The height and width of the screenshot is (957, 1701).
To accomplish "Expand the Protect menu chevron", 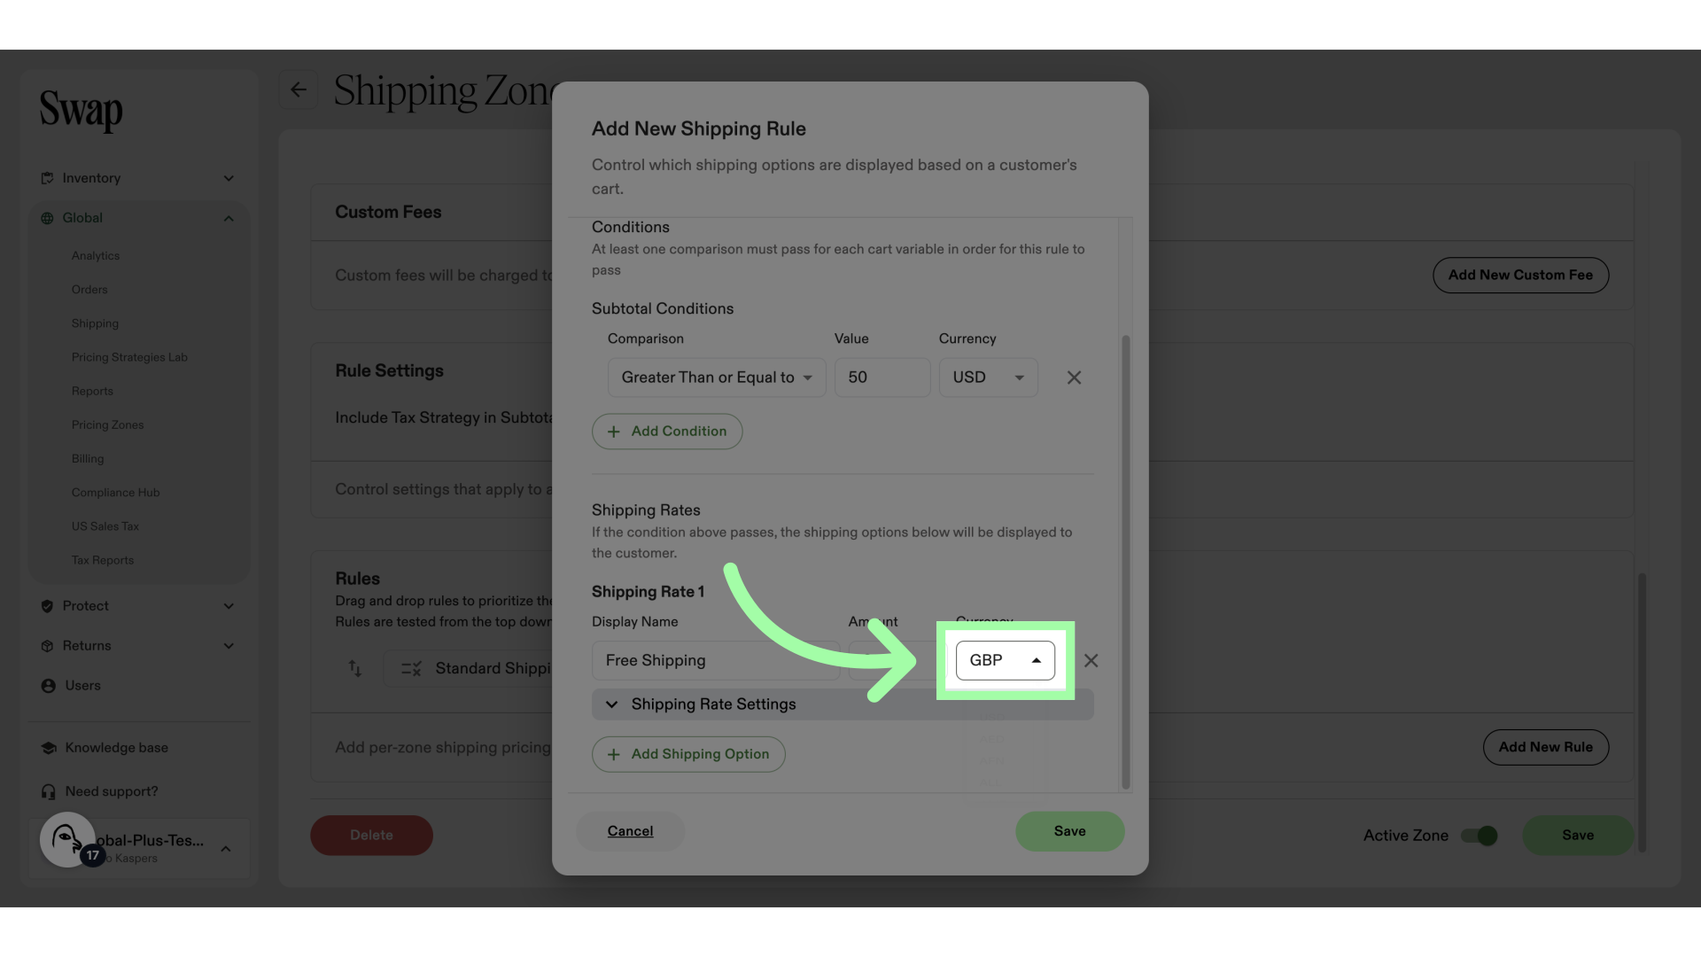I will [x=229, y=606].
